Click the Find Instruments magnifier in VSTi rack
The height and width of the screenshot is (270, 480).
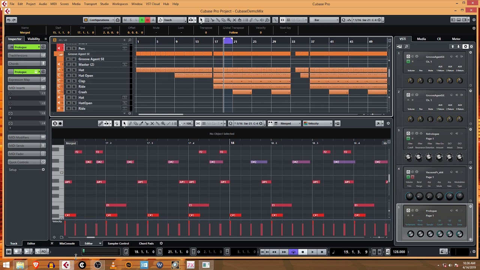pyautogui.click(x=406, y=46)
